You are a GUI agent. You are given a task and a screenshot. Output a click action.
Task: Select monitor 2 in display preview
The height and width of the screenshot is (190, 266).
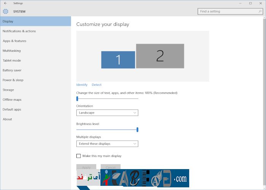160,56
